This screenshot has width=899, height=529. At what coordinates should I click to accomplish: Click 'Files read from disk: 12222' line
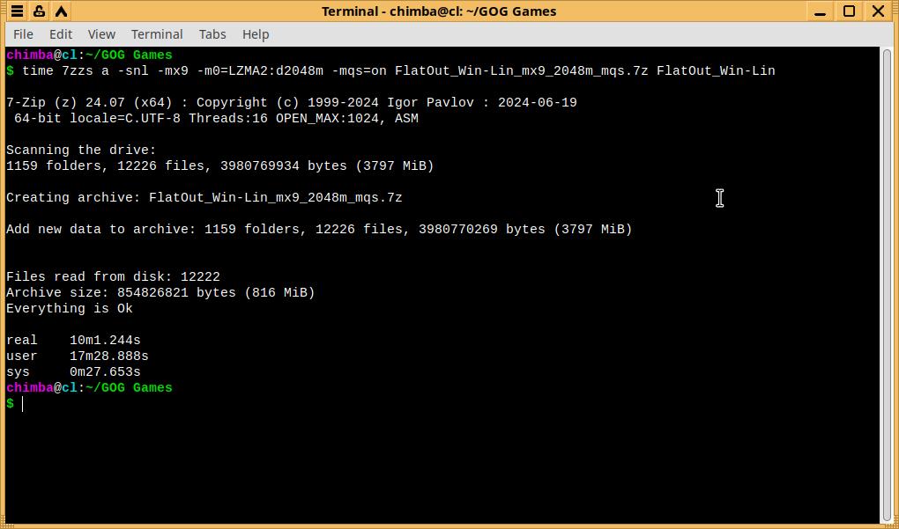pos(114,276)
